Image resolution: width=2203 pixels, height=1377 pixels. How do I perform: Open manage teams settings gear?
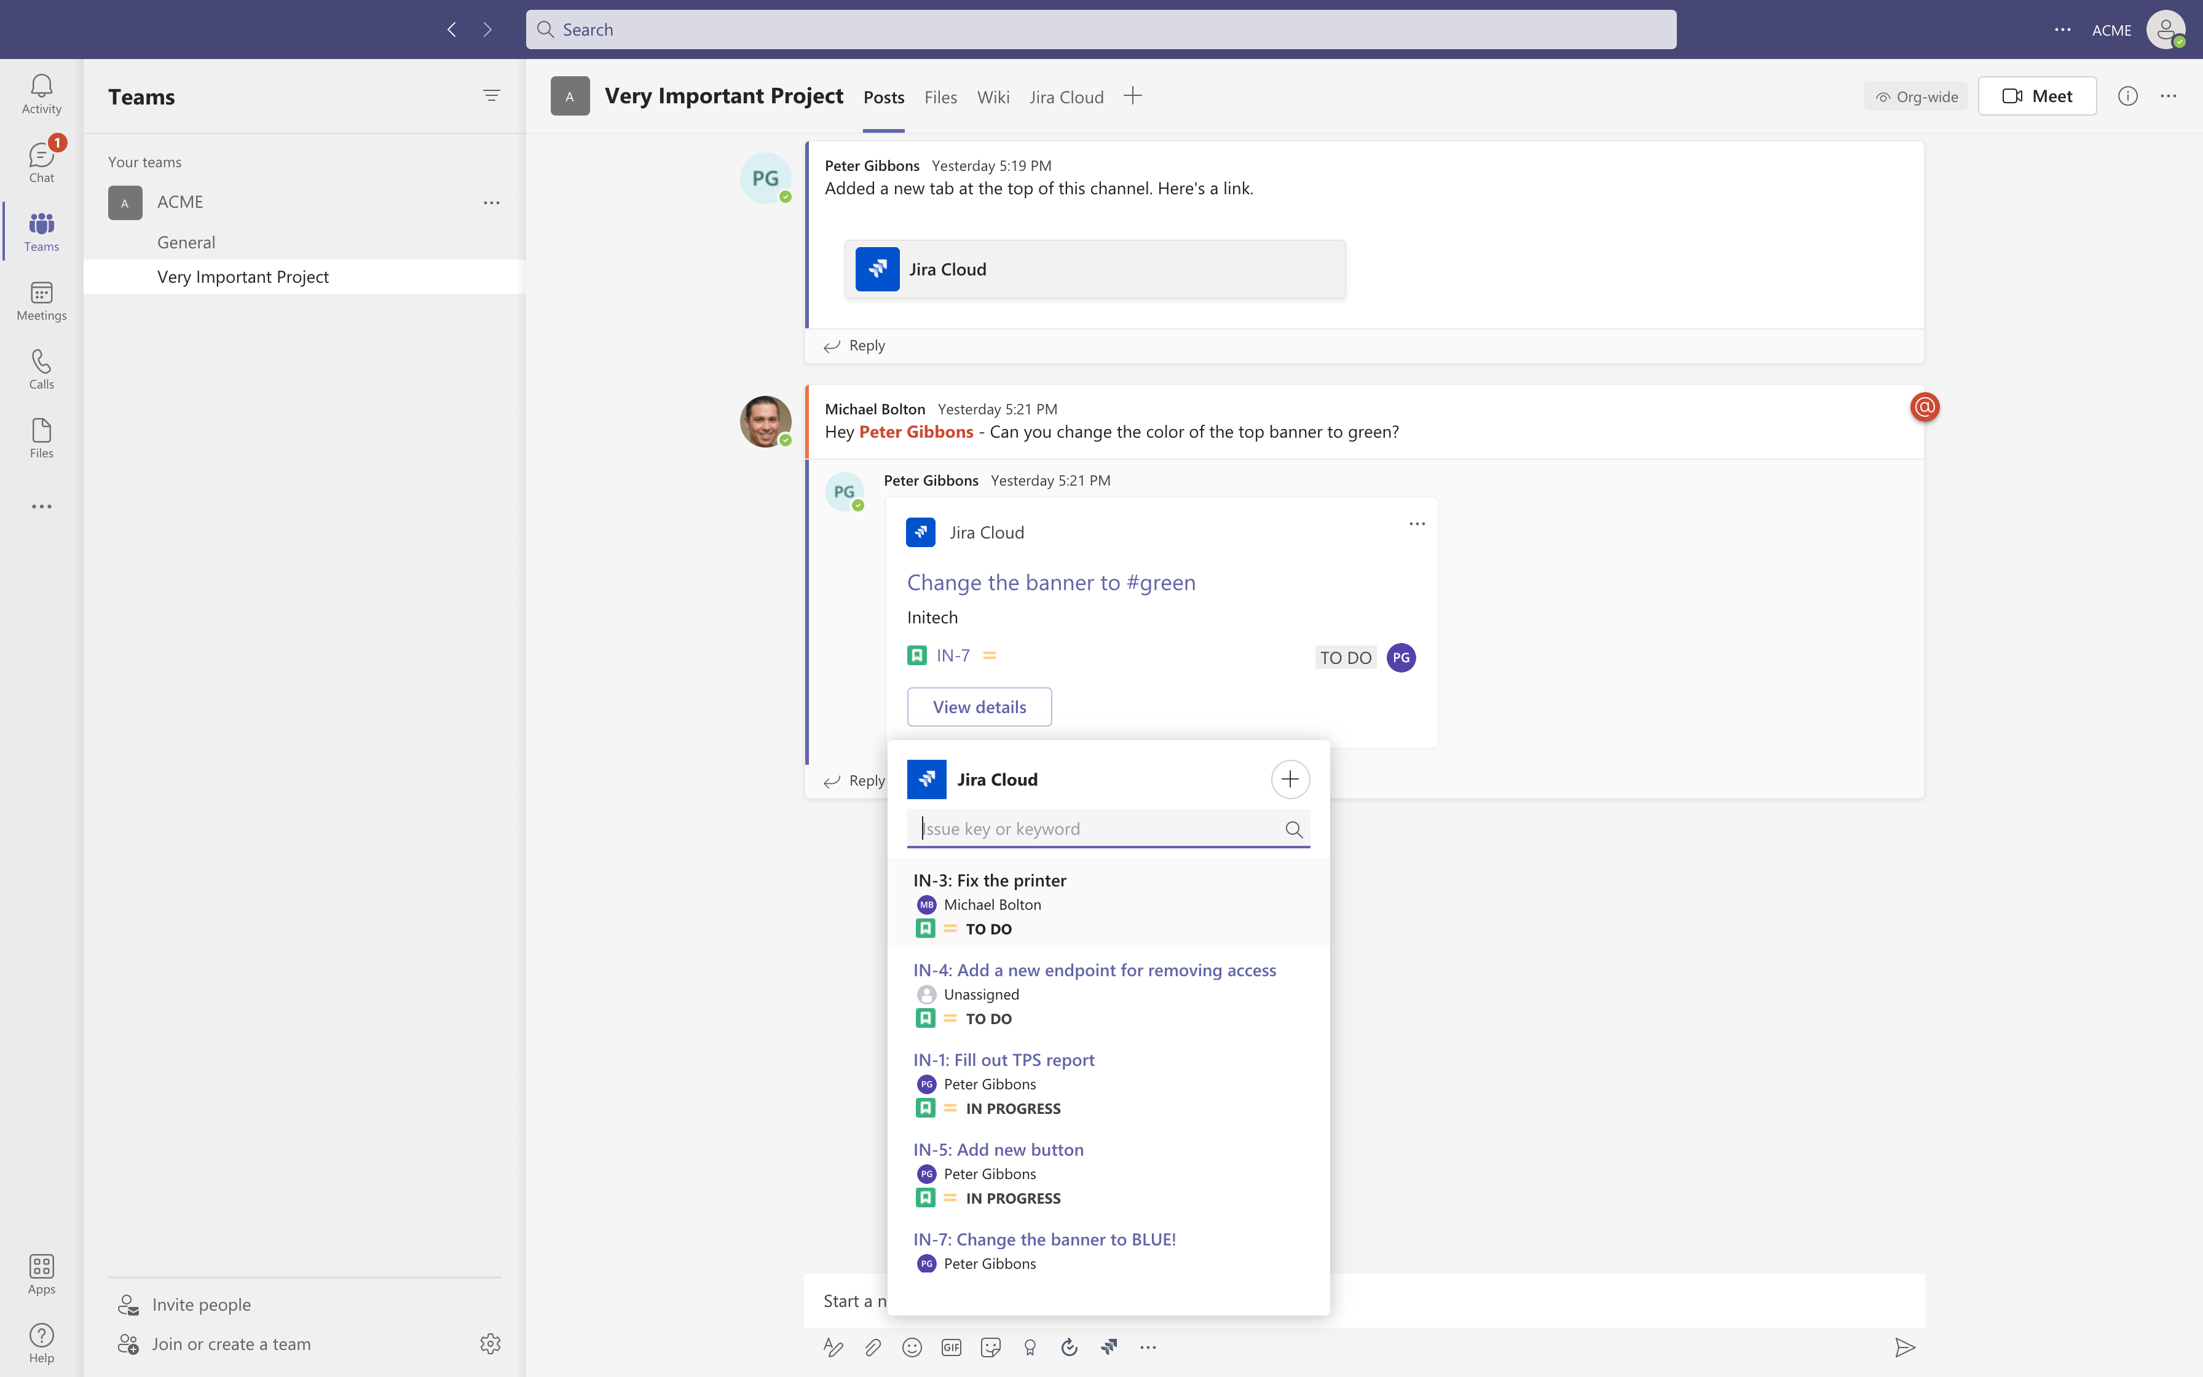(491, 1343)
